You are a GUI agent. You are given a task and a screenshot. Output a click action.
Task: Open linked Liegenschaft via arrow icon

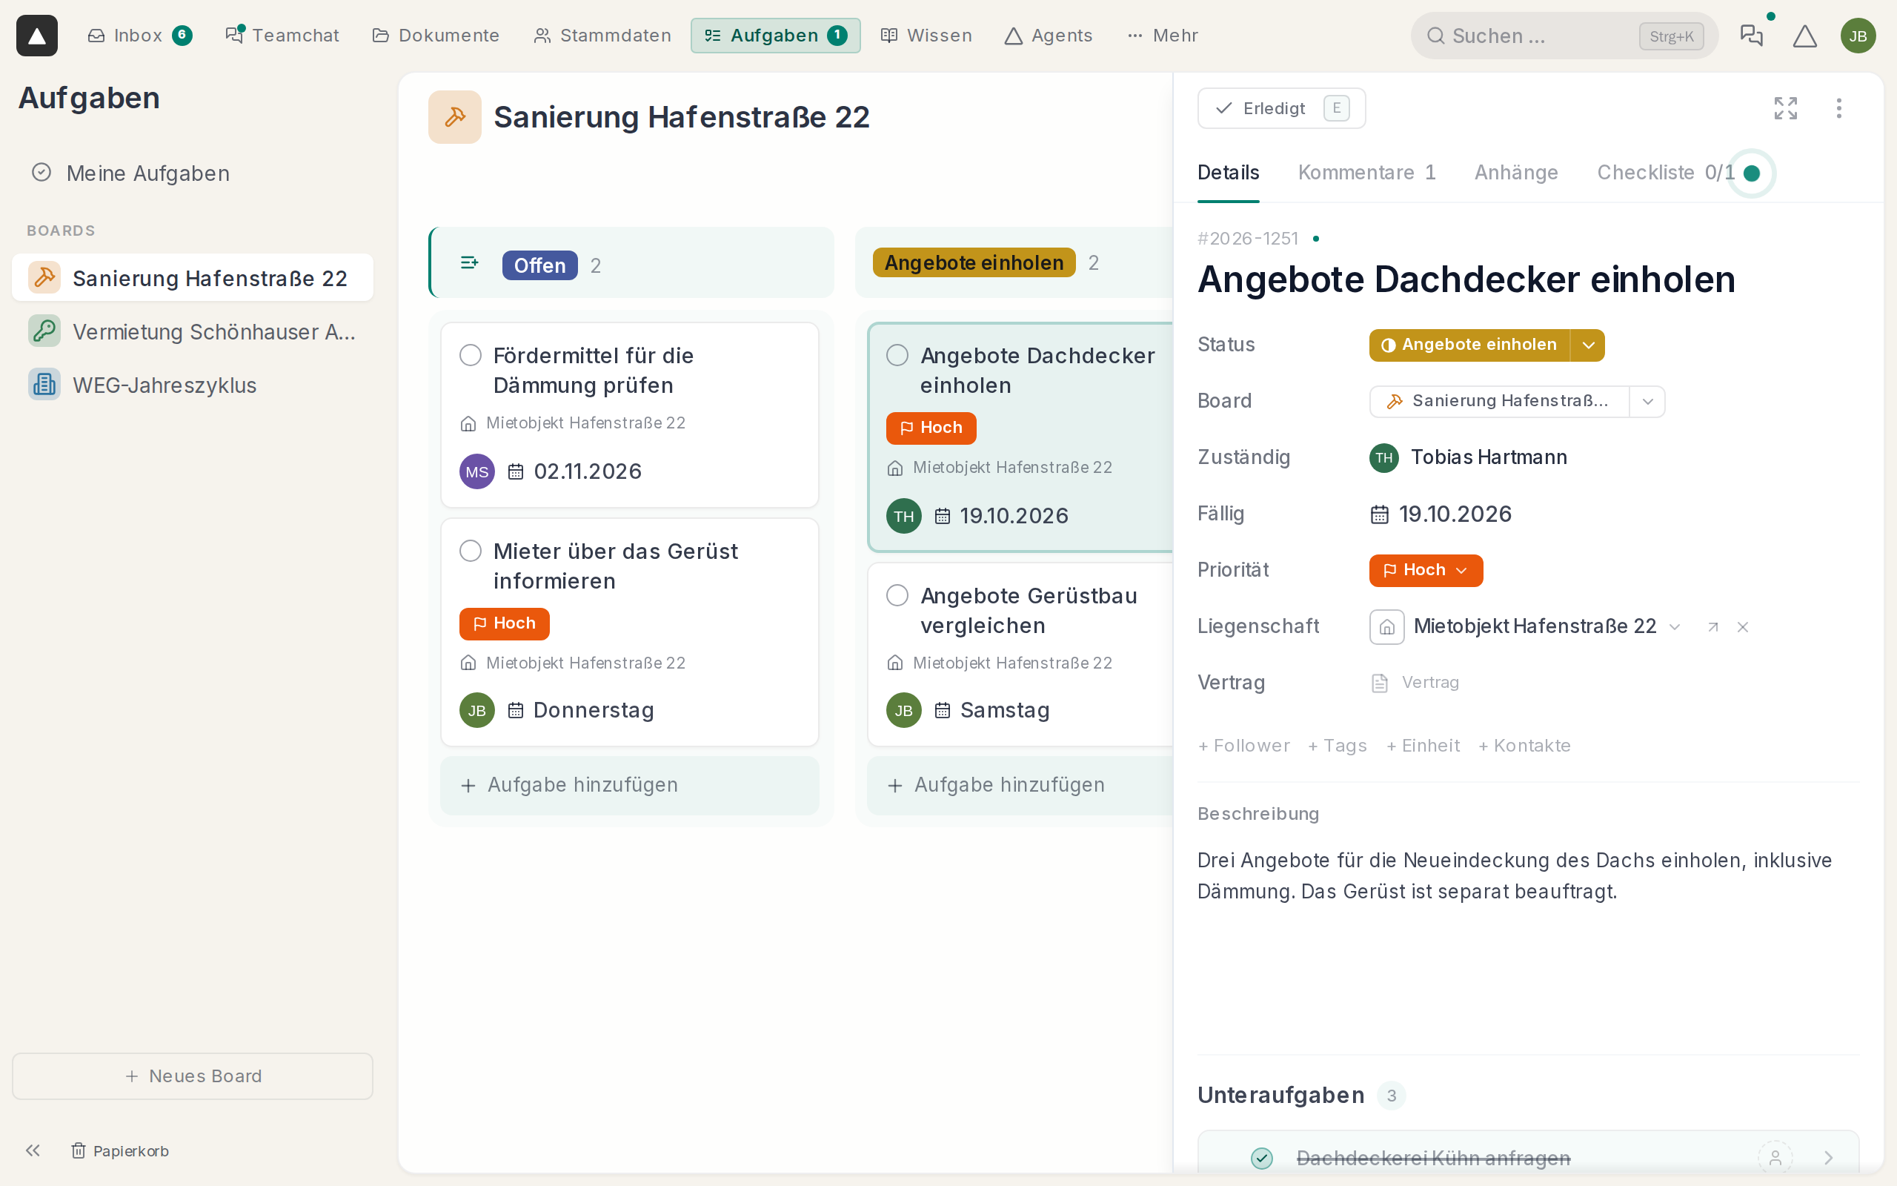[1712, 627]
